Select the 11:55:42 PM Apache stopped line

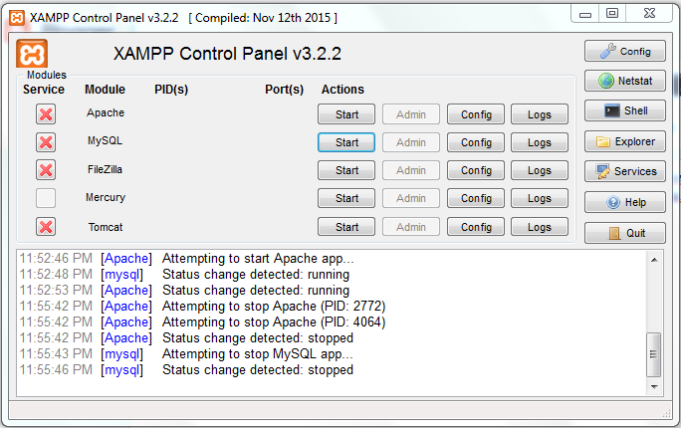[x=186, y=337]
